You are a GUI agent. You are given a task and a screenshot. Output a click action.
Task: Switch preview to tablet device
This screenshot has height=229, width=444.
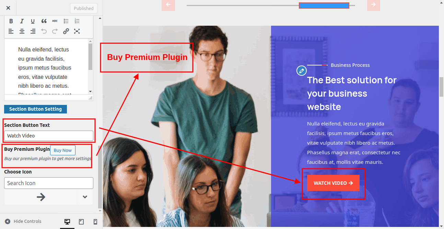(x=81, y=222)
